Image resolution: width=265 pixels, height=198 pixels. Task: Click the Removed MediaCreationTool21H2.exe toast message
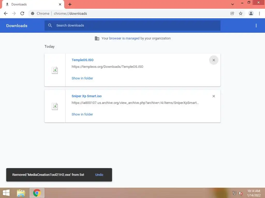(x=48, y=175)
